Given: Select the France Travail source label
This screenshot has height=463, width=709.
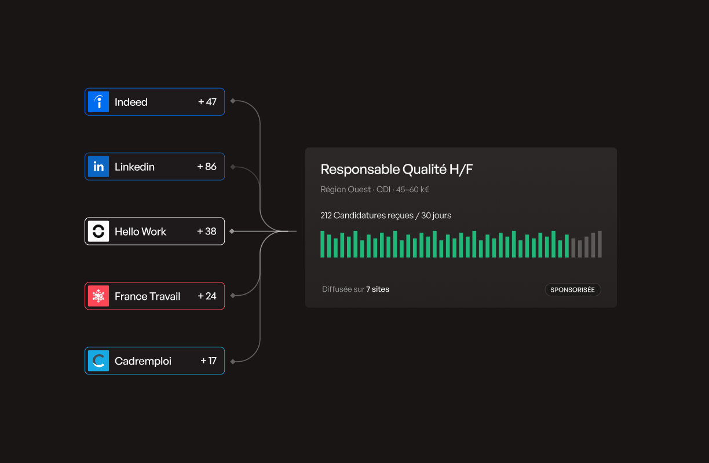Looking at the screenshot, I should tap(148, 296).
